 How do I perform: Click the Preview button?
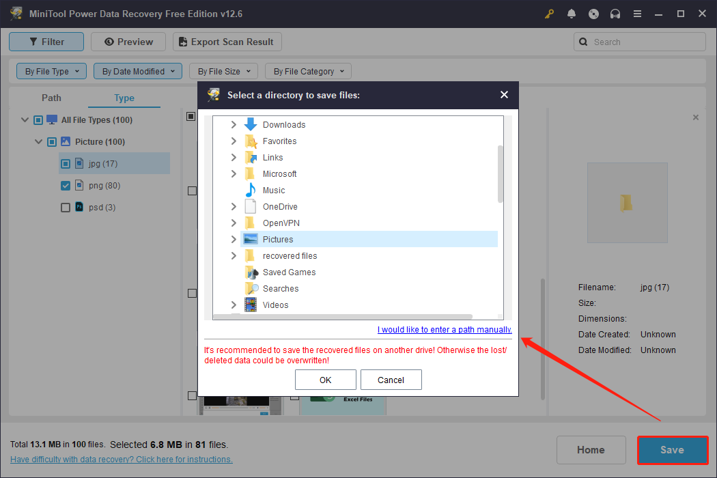[128, 42]
